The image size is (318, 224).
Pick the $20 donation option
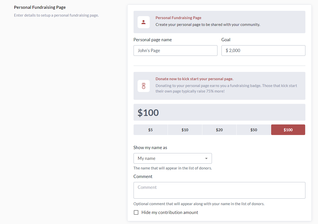click(x=219, y=130)
